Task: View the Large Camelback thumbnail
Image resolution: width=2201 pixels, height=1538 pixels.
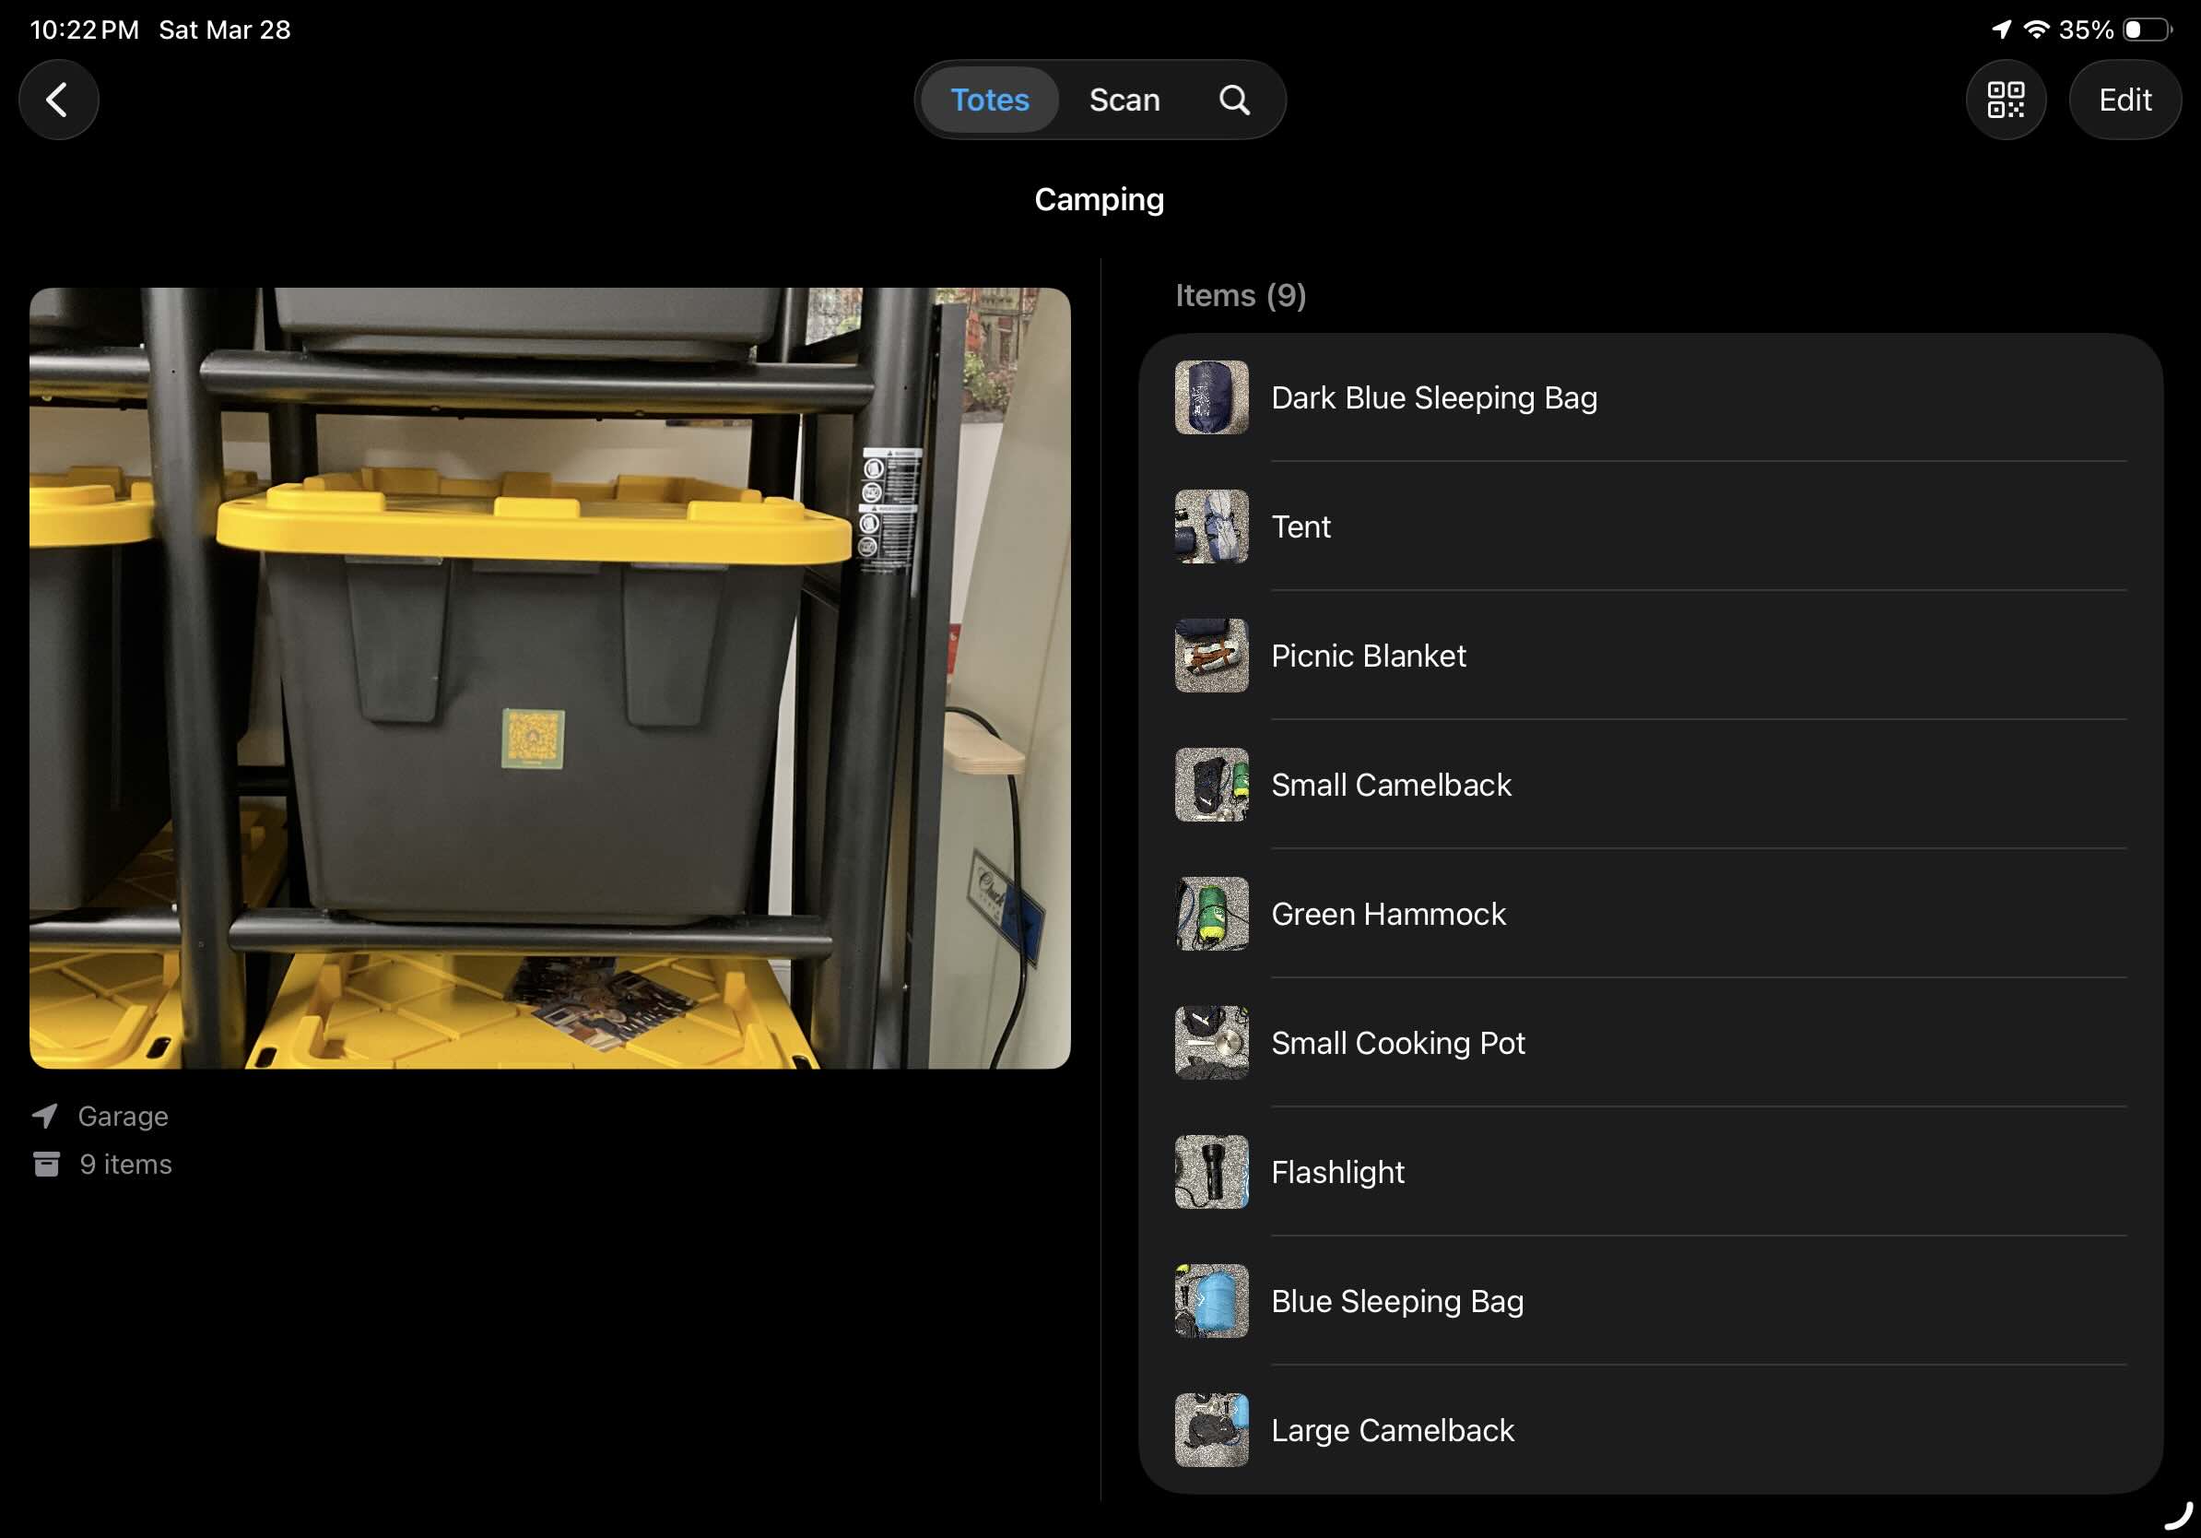Action: (x=1212, y=1429)
